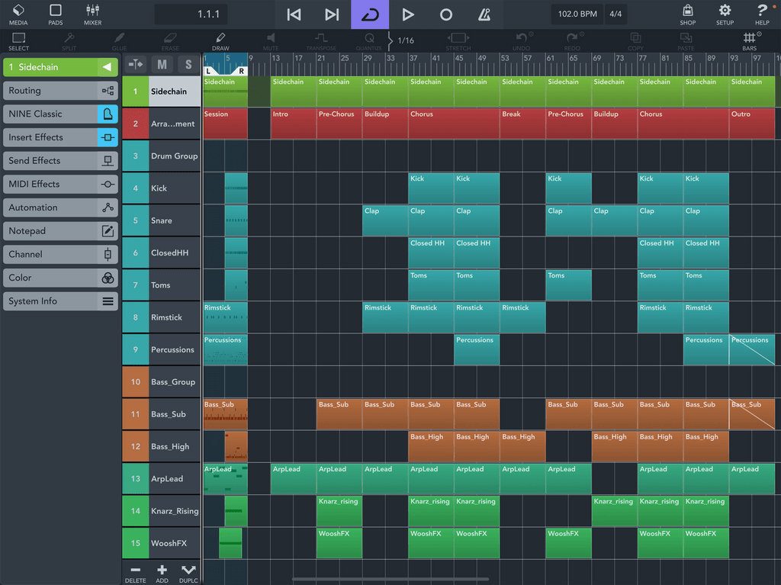Open the Setup settings
The width and height of the screenshot is (781, 585).
point(725,14)
